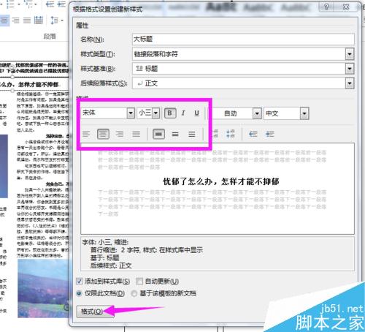Toggle Underline in the style dialog
The width and height of the screenshot is (365, 332).
tap(196, 113)
